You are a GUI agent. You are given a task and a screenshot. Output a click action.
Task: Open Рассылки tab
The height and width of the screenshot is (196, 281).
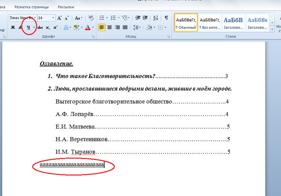pyautogui.click(x=66, y=7)
